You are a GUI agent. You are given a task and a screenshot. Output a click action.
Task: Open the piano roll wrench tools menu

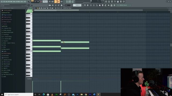[29, 8]
